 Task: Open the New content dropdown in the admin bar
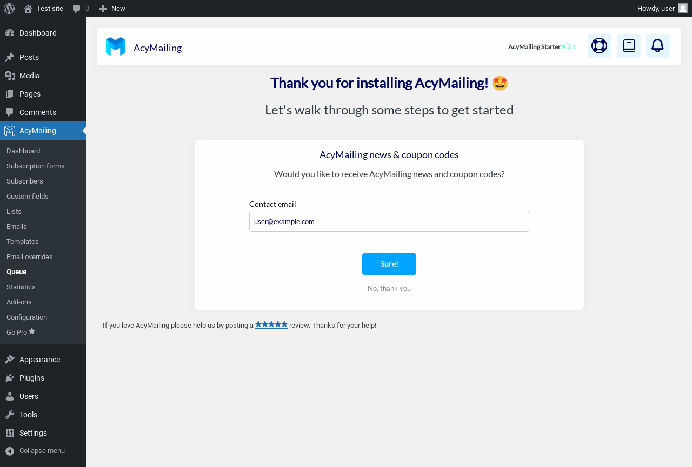coord(112,9)
